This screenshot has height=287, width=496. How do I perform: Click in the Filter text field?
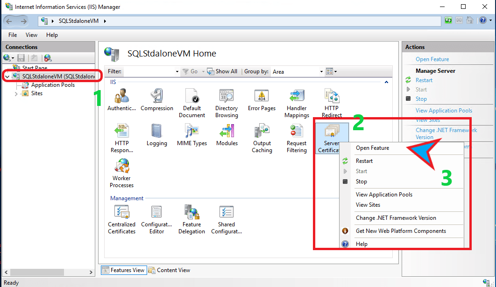[x=149, y=72]
